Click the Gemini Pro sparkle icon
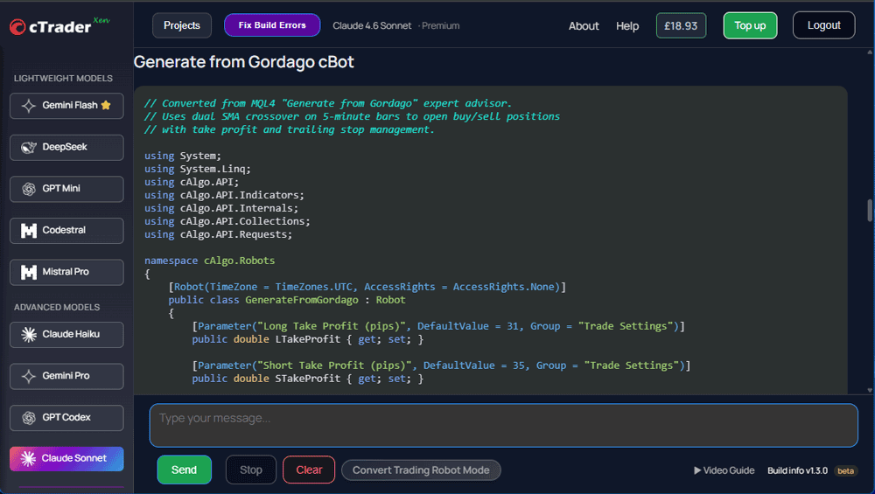Image resolution: width=875 pixels, height=494 pixels. (29, 376)
